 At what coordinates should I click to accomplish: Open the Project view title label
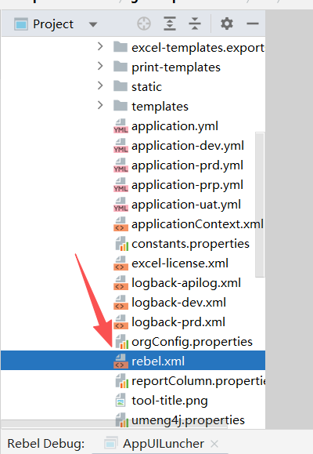click(x=53, y=24)
